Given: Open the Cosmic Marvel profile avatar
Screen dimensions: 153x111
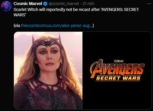Looking at the screenshot, I should coord(6,6).
